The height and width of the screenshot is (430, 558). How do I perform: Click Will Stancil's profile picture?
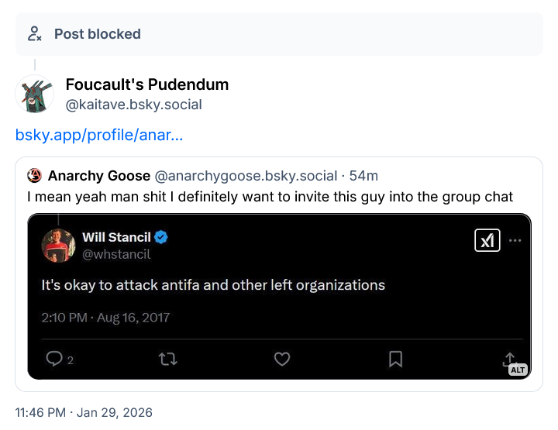point(59,245)
